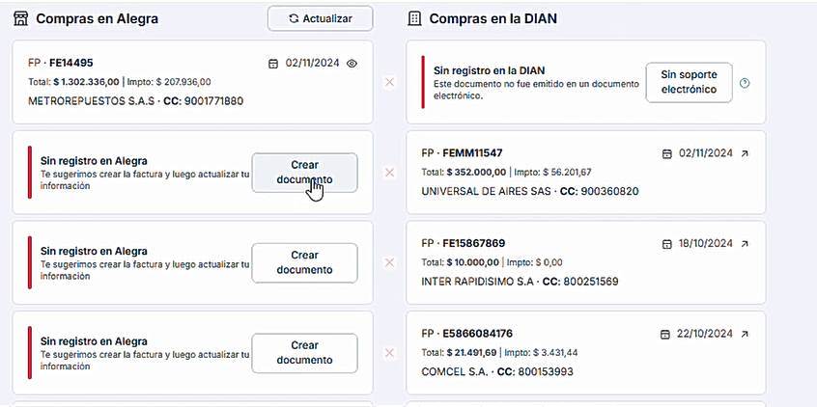Click X icon beside INTER RAPIDISIMO row
The width and height of the screenshot is (817, 407).
coord(389,262)
